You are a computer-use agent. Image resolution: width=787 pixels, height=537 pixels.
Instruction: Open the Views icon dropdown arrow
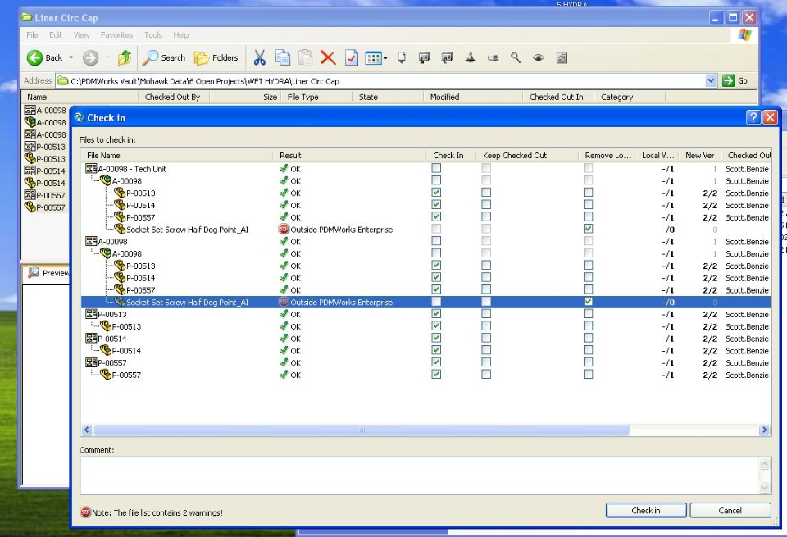(385, 58)
